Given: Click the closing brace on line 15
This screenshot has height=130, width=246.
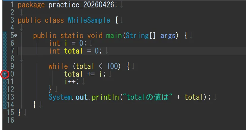Looking at the screenshot, I should tap(19, 113).
